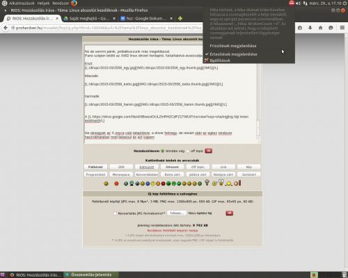Click the Monospace button
This screenshot has width=348, height=278.
121,174
